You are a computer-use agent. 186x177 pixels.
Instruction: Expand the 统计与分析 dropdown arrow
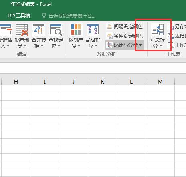tap(140, 45)
